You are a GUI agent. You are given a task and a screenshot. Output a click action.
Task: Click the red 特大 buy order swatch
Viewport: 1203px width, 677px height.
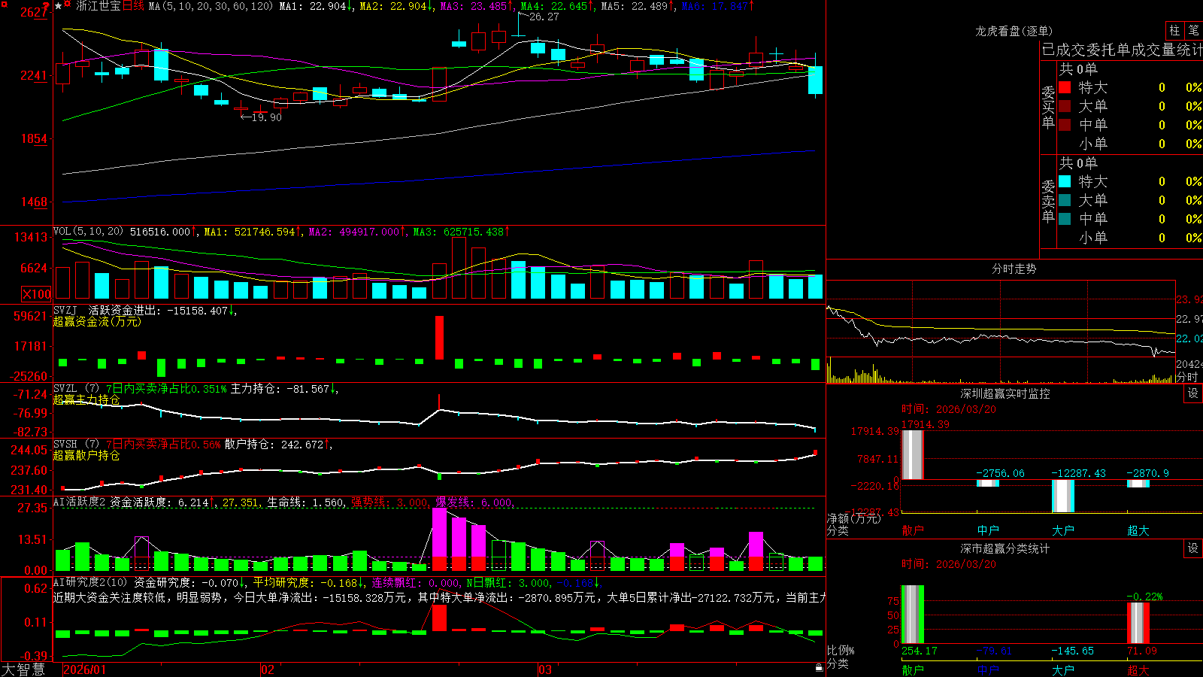pyautogui.click(x=1065, y=87)
